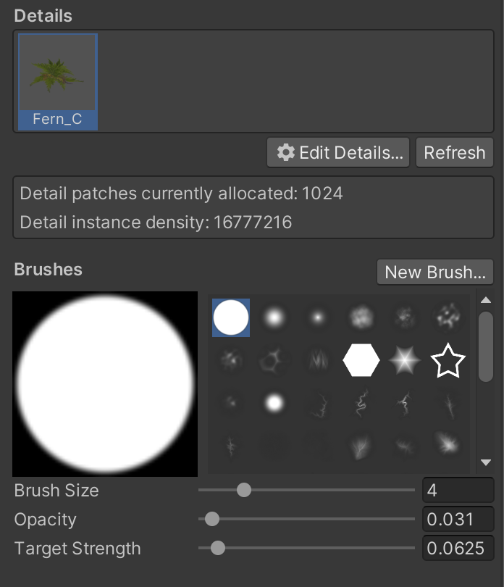The height and width of the screenshot is (587, 504).
Task: Click the Target Strength slider handle
Action: click(x=217, y=548)
